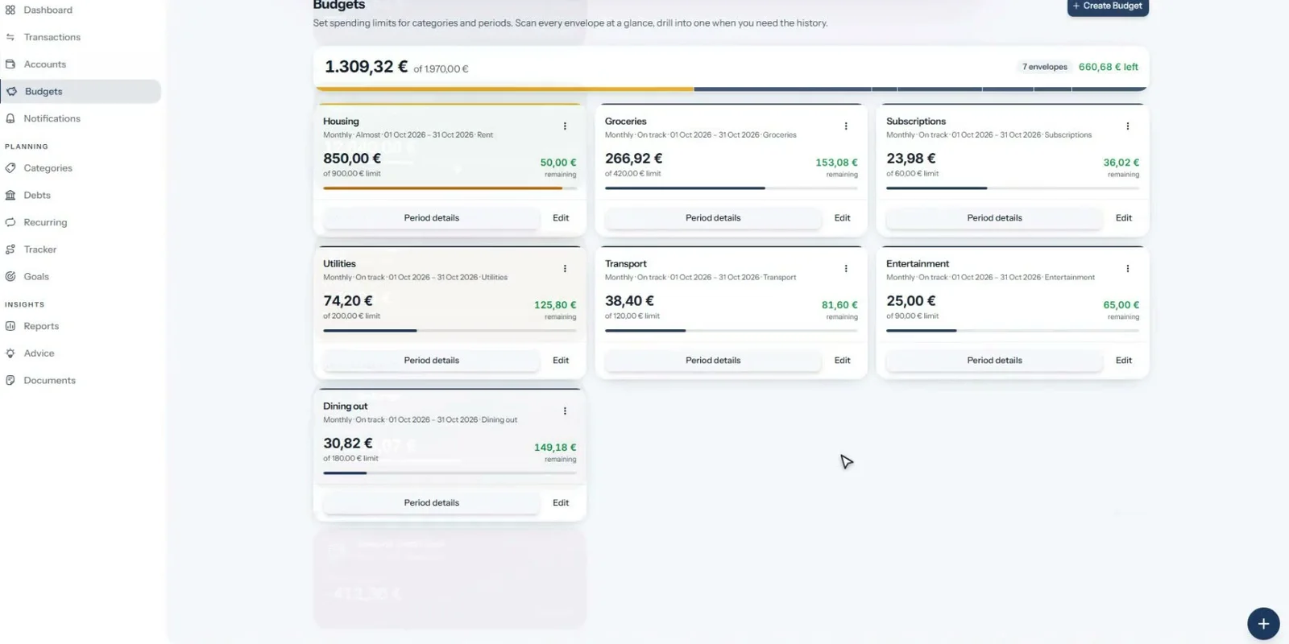Click the 1.309,32 € total spent amount
1289x644 pixels.
[x=367, y=67]
